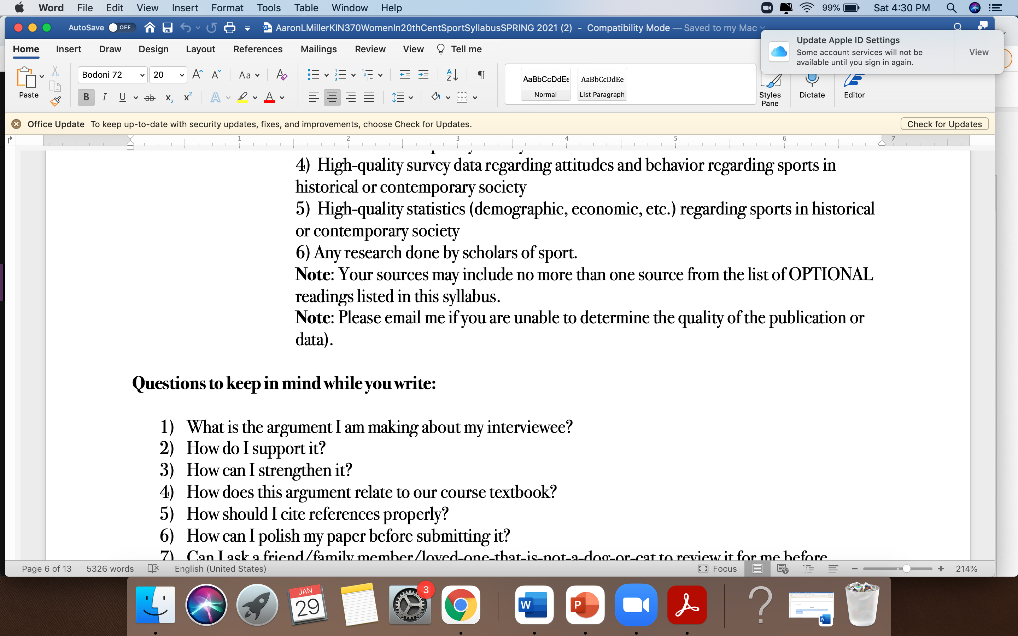Open the Styles Pane

(770, 90)
